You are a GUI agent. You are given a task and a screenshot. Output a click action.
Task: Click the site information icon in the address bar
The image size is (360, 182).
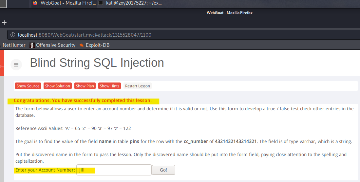13,35
